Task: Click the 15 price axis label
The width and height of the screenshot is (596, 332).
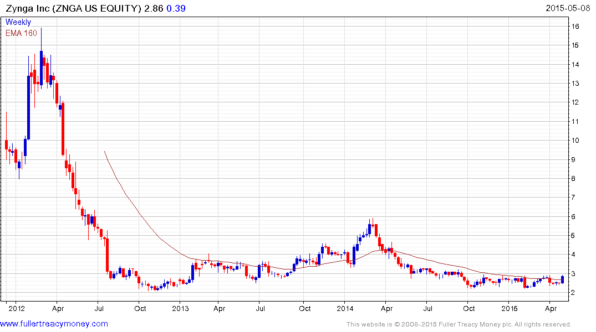Action: [x=575, y=45]
